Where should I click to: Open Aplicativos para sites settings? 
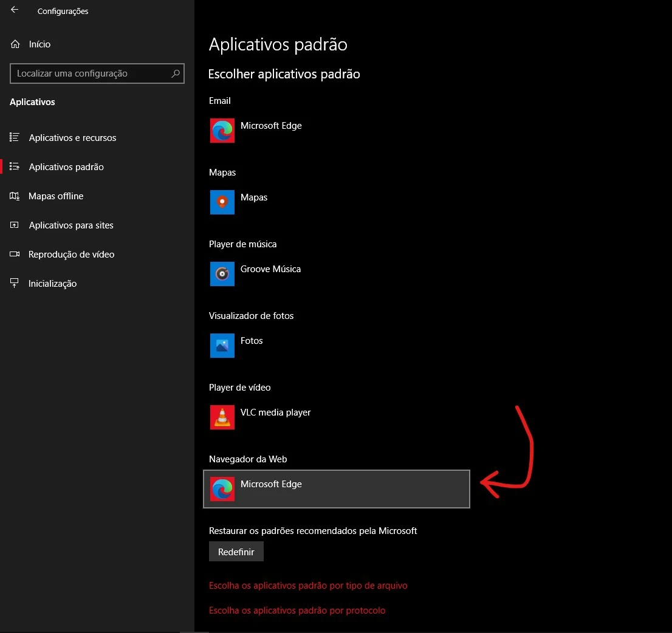coord(71,225)
